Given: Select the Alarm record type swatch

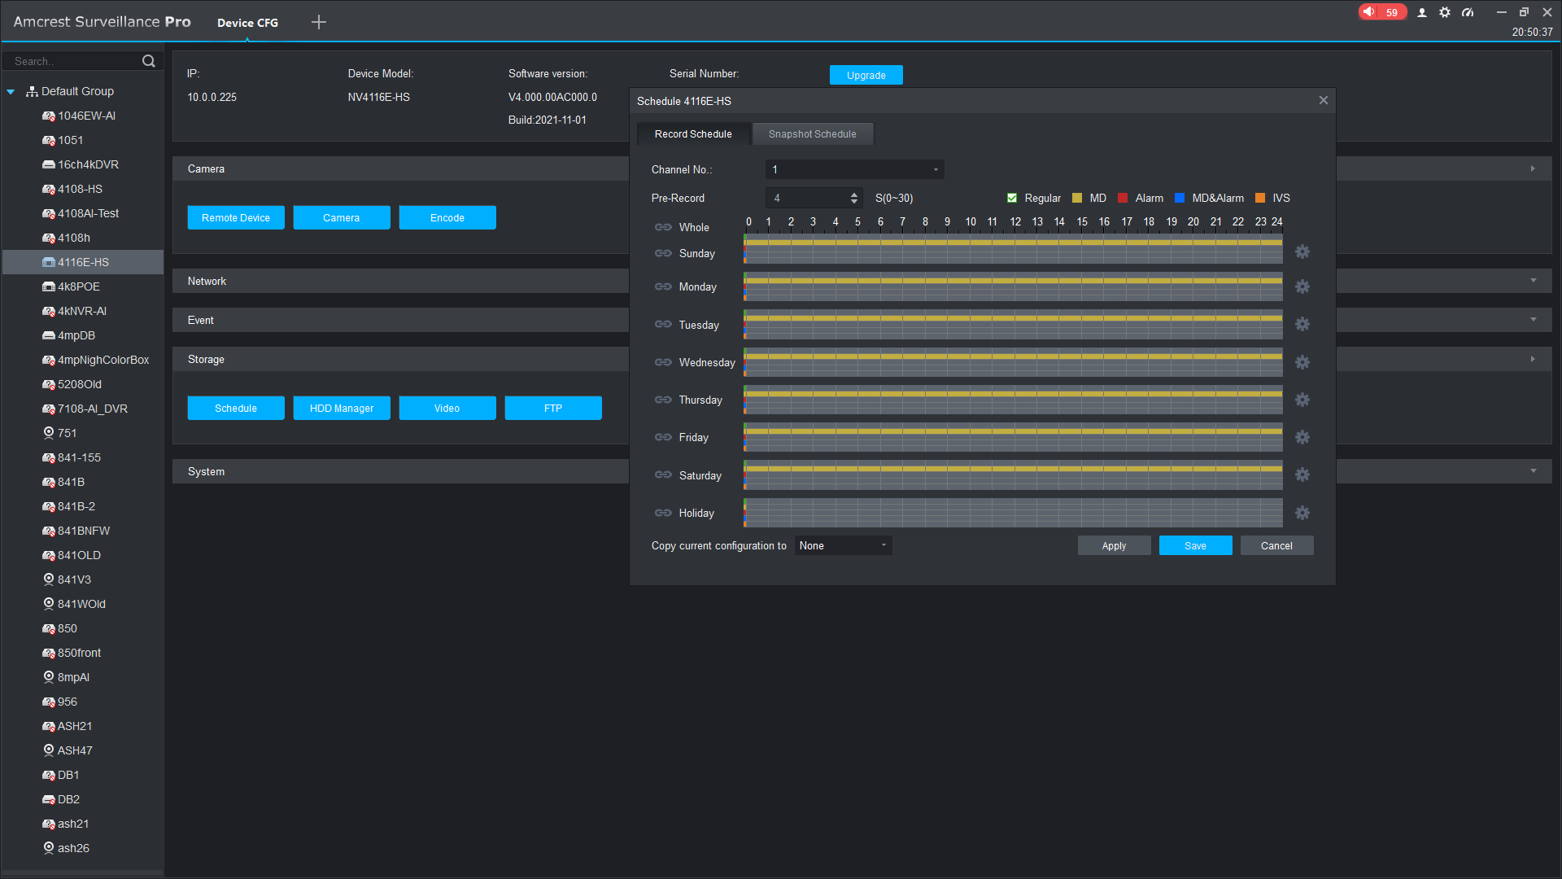Looking at the screenshot, I should pos(1123,198).
